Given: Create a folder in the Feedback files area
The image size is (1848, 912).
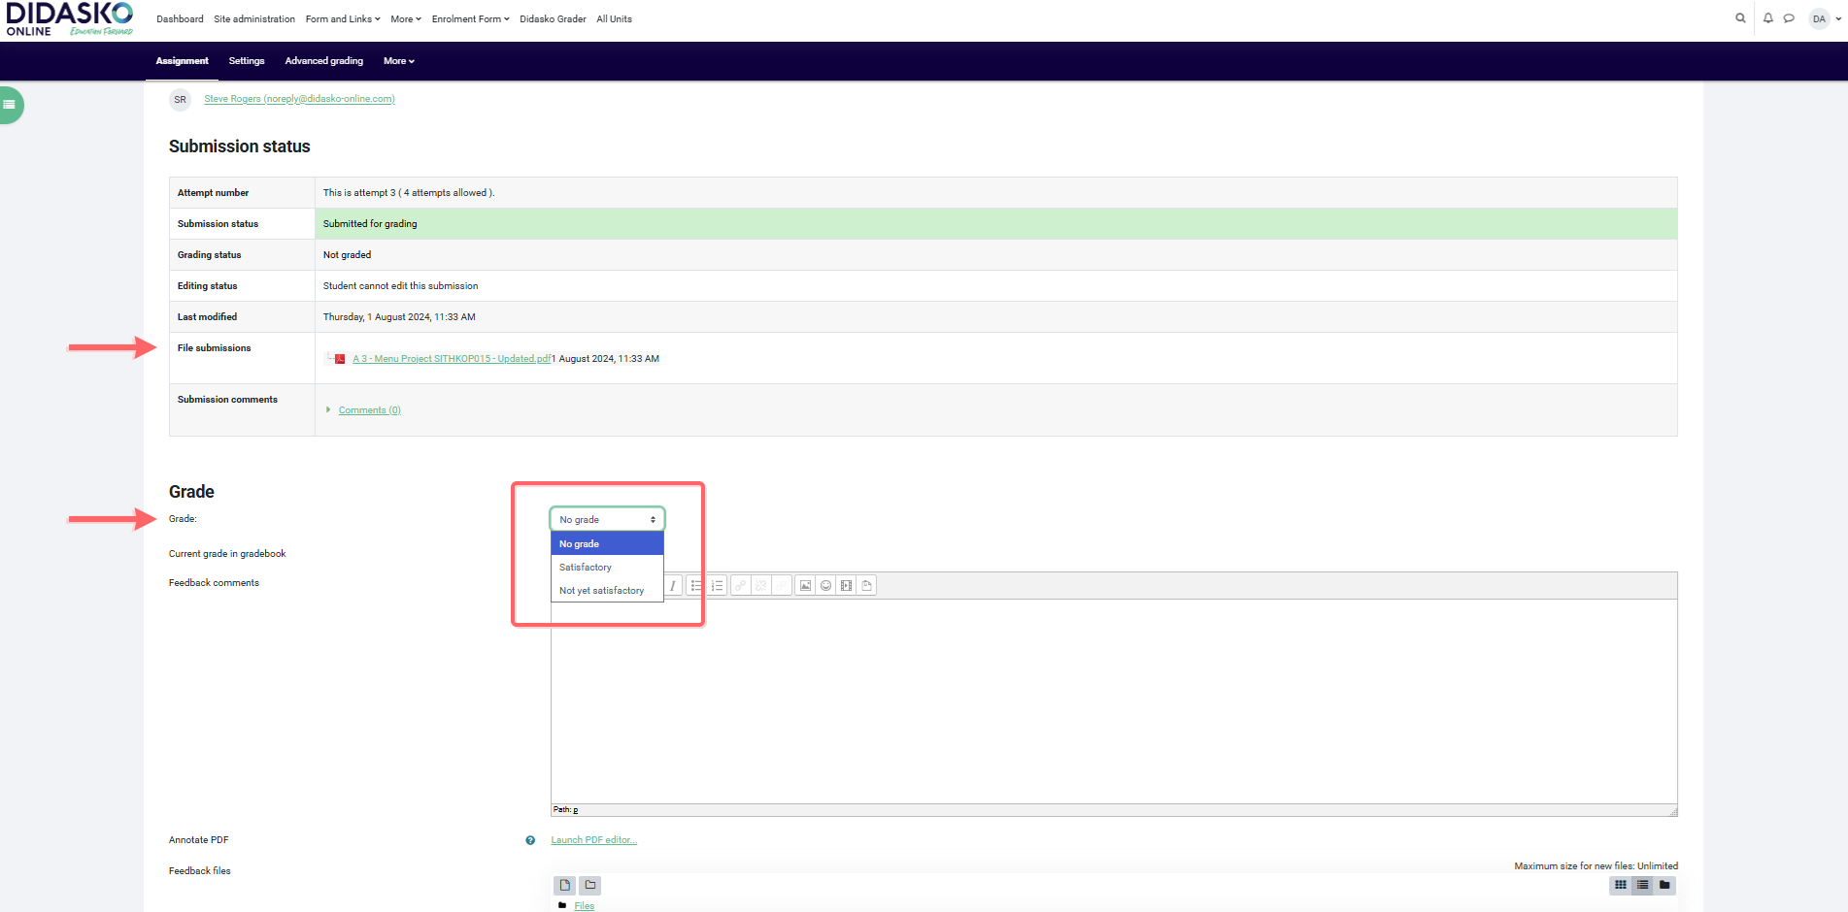Looking at the screenshot, I should [590, 885].
